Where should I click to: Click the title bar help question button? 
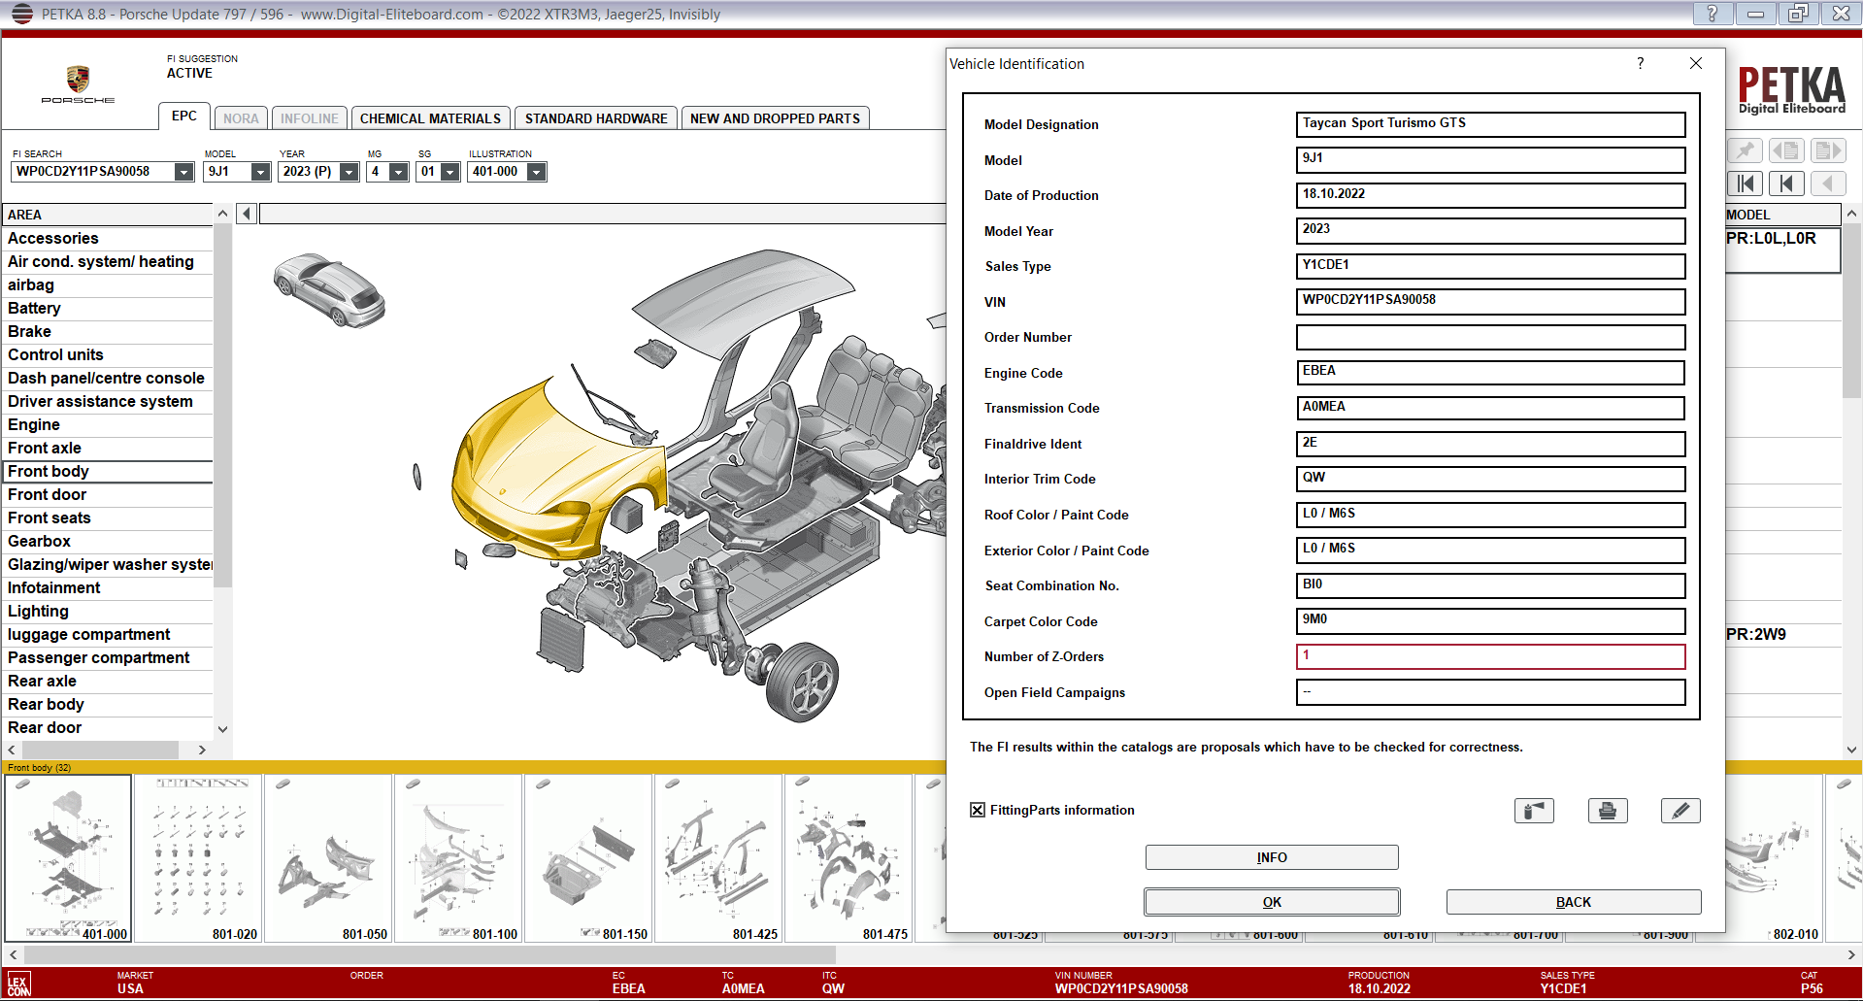pos(1713,14)
